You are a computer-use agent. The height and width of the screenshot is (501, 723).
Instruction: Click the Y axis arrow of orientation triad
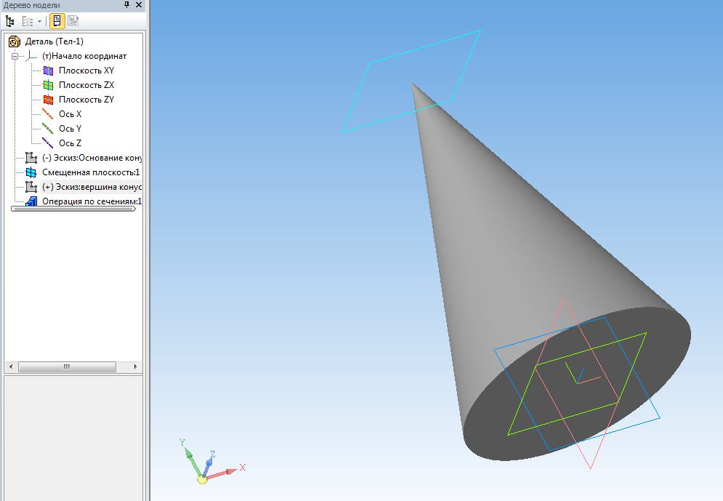193,461
